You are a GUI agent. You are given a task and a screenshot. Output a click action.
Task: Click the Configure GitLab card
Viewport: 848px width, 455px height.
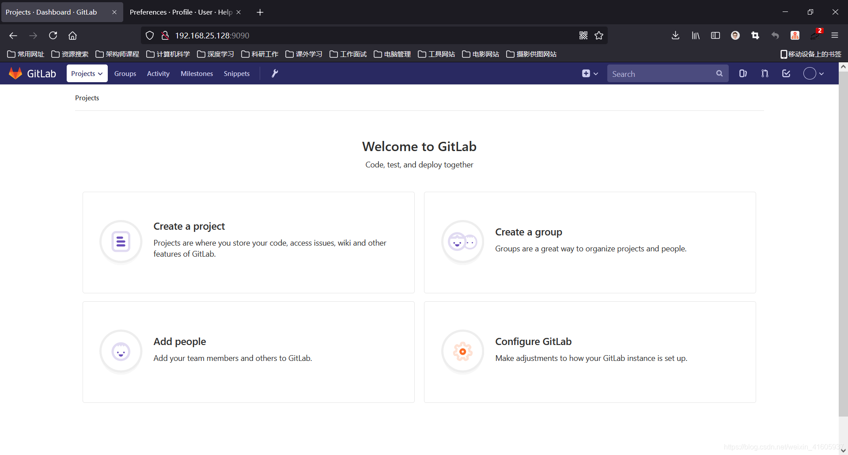pyautogui.click(x=590, y=352)
